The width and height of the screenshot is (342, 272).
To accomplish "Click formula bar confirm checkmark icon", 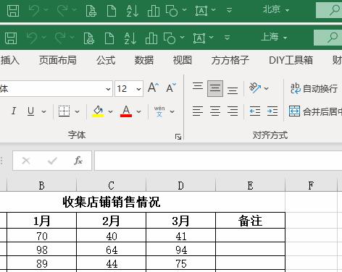I will (x=52, y=161).
